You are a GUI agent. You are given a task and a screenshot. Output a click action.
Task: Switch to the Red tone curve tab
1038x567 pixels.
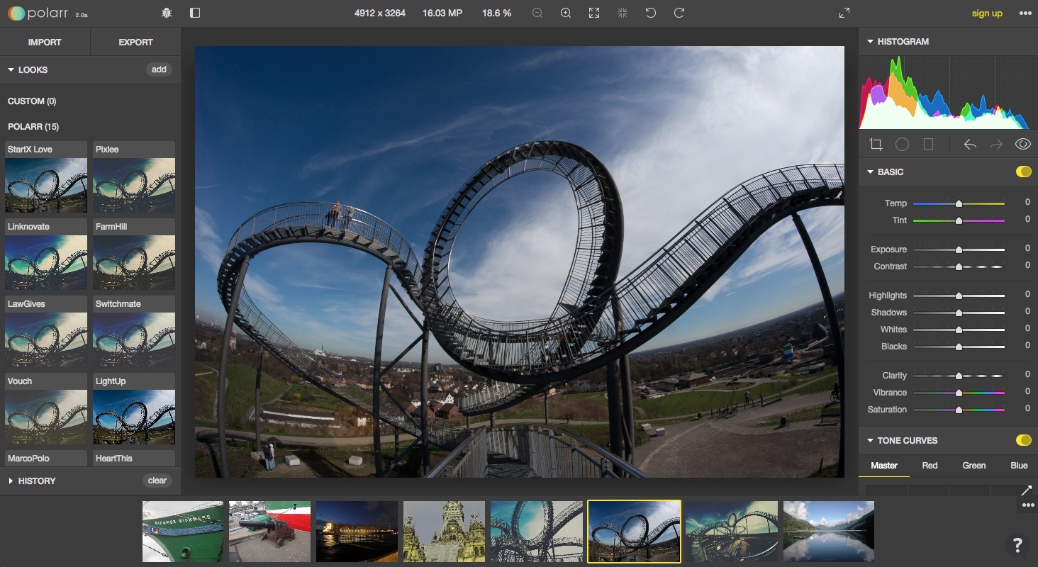pyautogui.click(x=930, y=466)
